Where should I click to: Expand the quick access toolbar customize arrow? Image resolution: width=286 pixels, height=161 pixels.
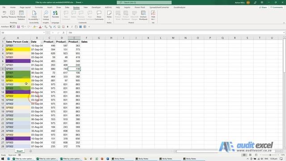(x=89, y=27)
